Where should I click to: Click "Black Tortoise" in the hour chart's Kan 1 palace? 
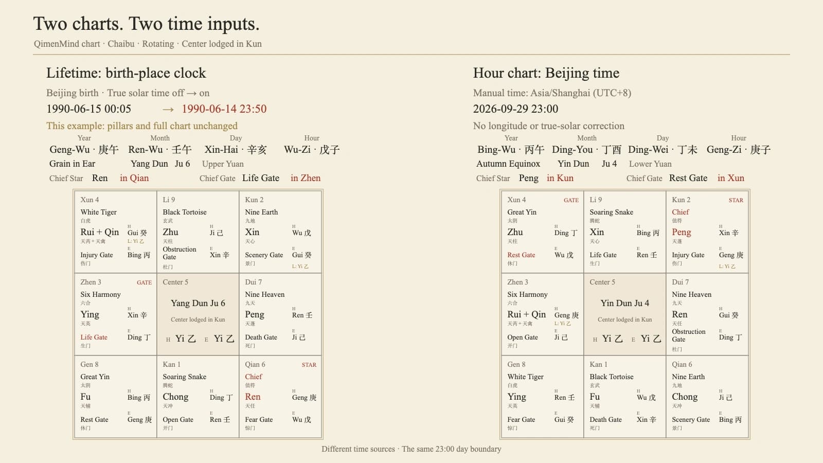coord(612,377)
